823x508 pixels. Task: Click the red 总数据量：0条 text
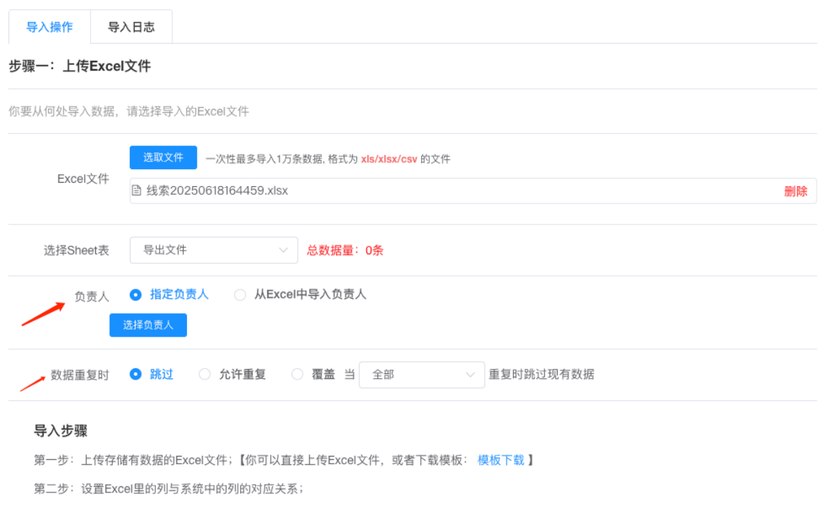click(x=345, y=250)
